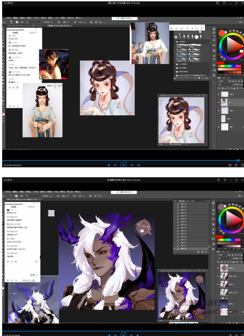
Task: Open emoji picker in the 29-member discussion panel
Action: (10, 87)
